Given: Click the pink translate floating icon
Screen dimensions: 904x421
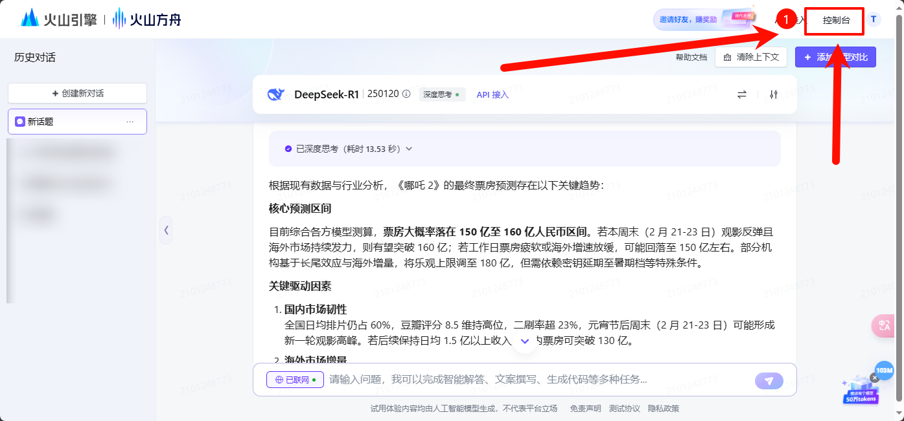Looking at the screenshot, I should pos(885,326).
